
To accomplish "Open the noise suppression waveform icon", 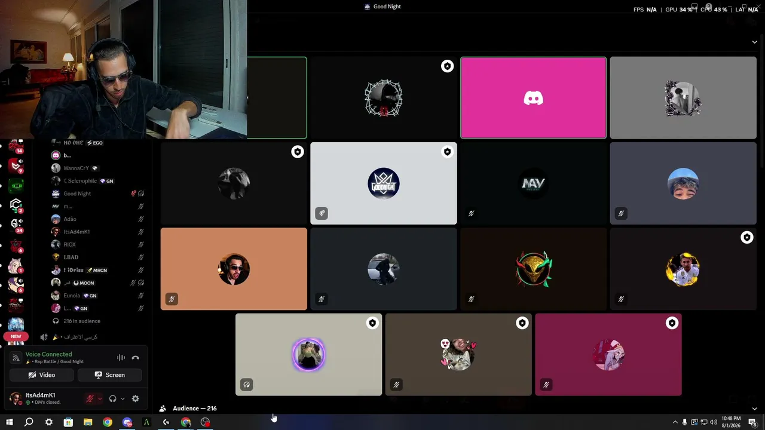I will pyautogui.click(x=121, y=358).
